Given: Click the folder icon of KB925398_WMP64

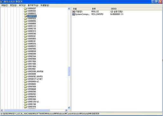Looking at the screenshot, I should [x=25, y=72].
